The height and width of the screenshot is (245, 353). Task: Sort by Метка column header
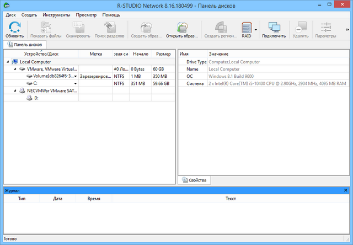click(95, 54)
